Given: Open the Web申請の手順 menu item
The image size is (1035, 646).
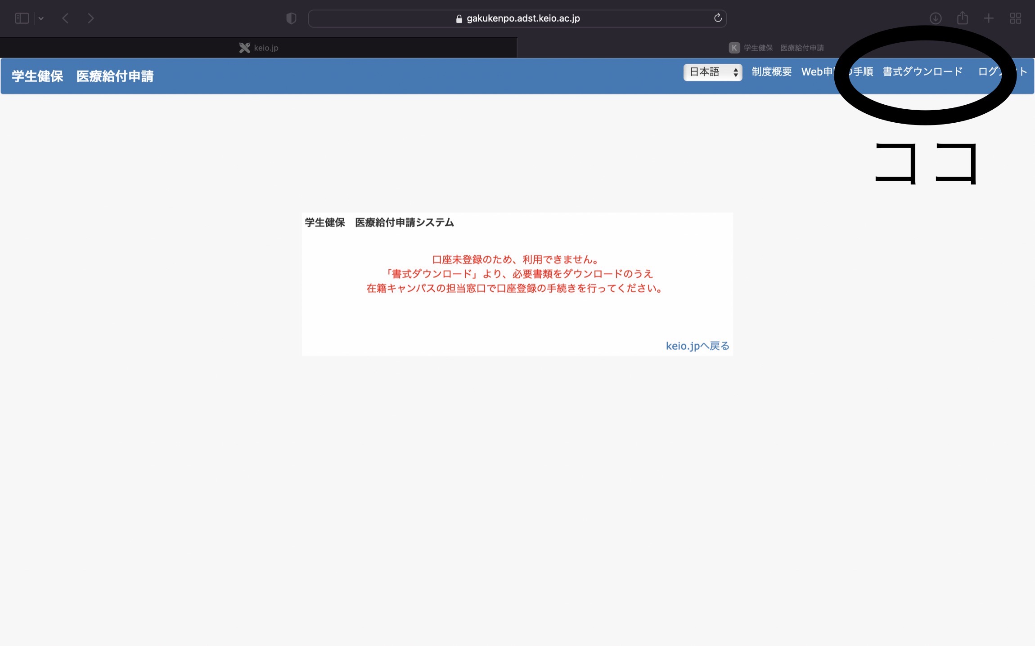Looking at the screenshot, I should (837, 72).
